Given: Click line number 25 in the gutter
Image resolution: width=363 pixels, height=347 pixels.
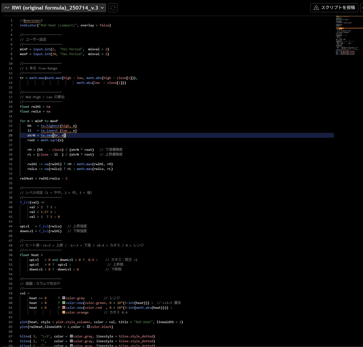Looking at the screenshot, I should tap(11, 135).
